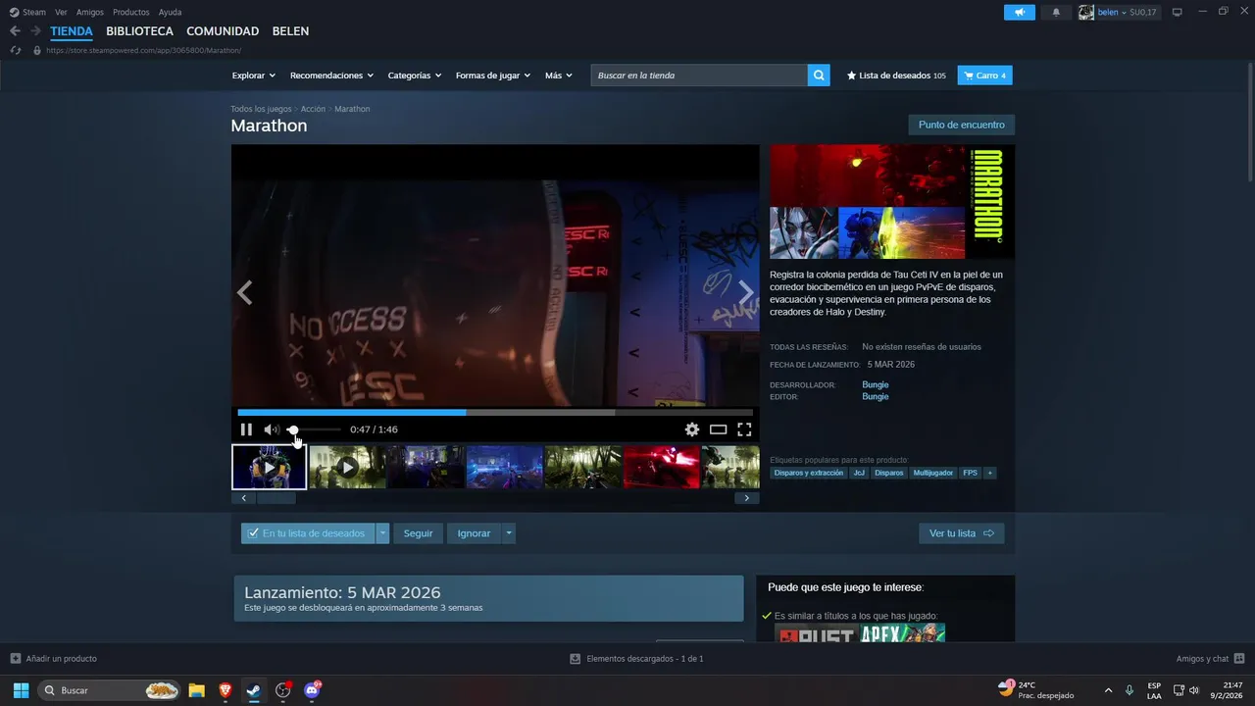1255x706 pixels.
Task: Open Discord from the taskbar
Action: 312,690
